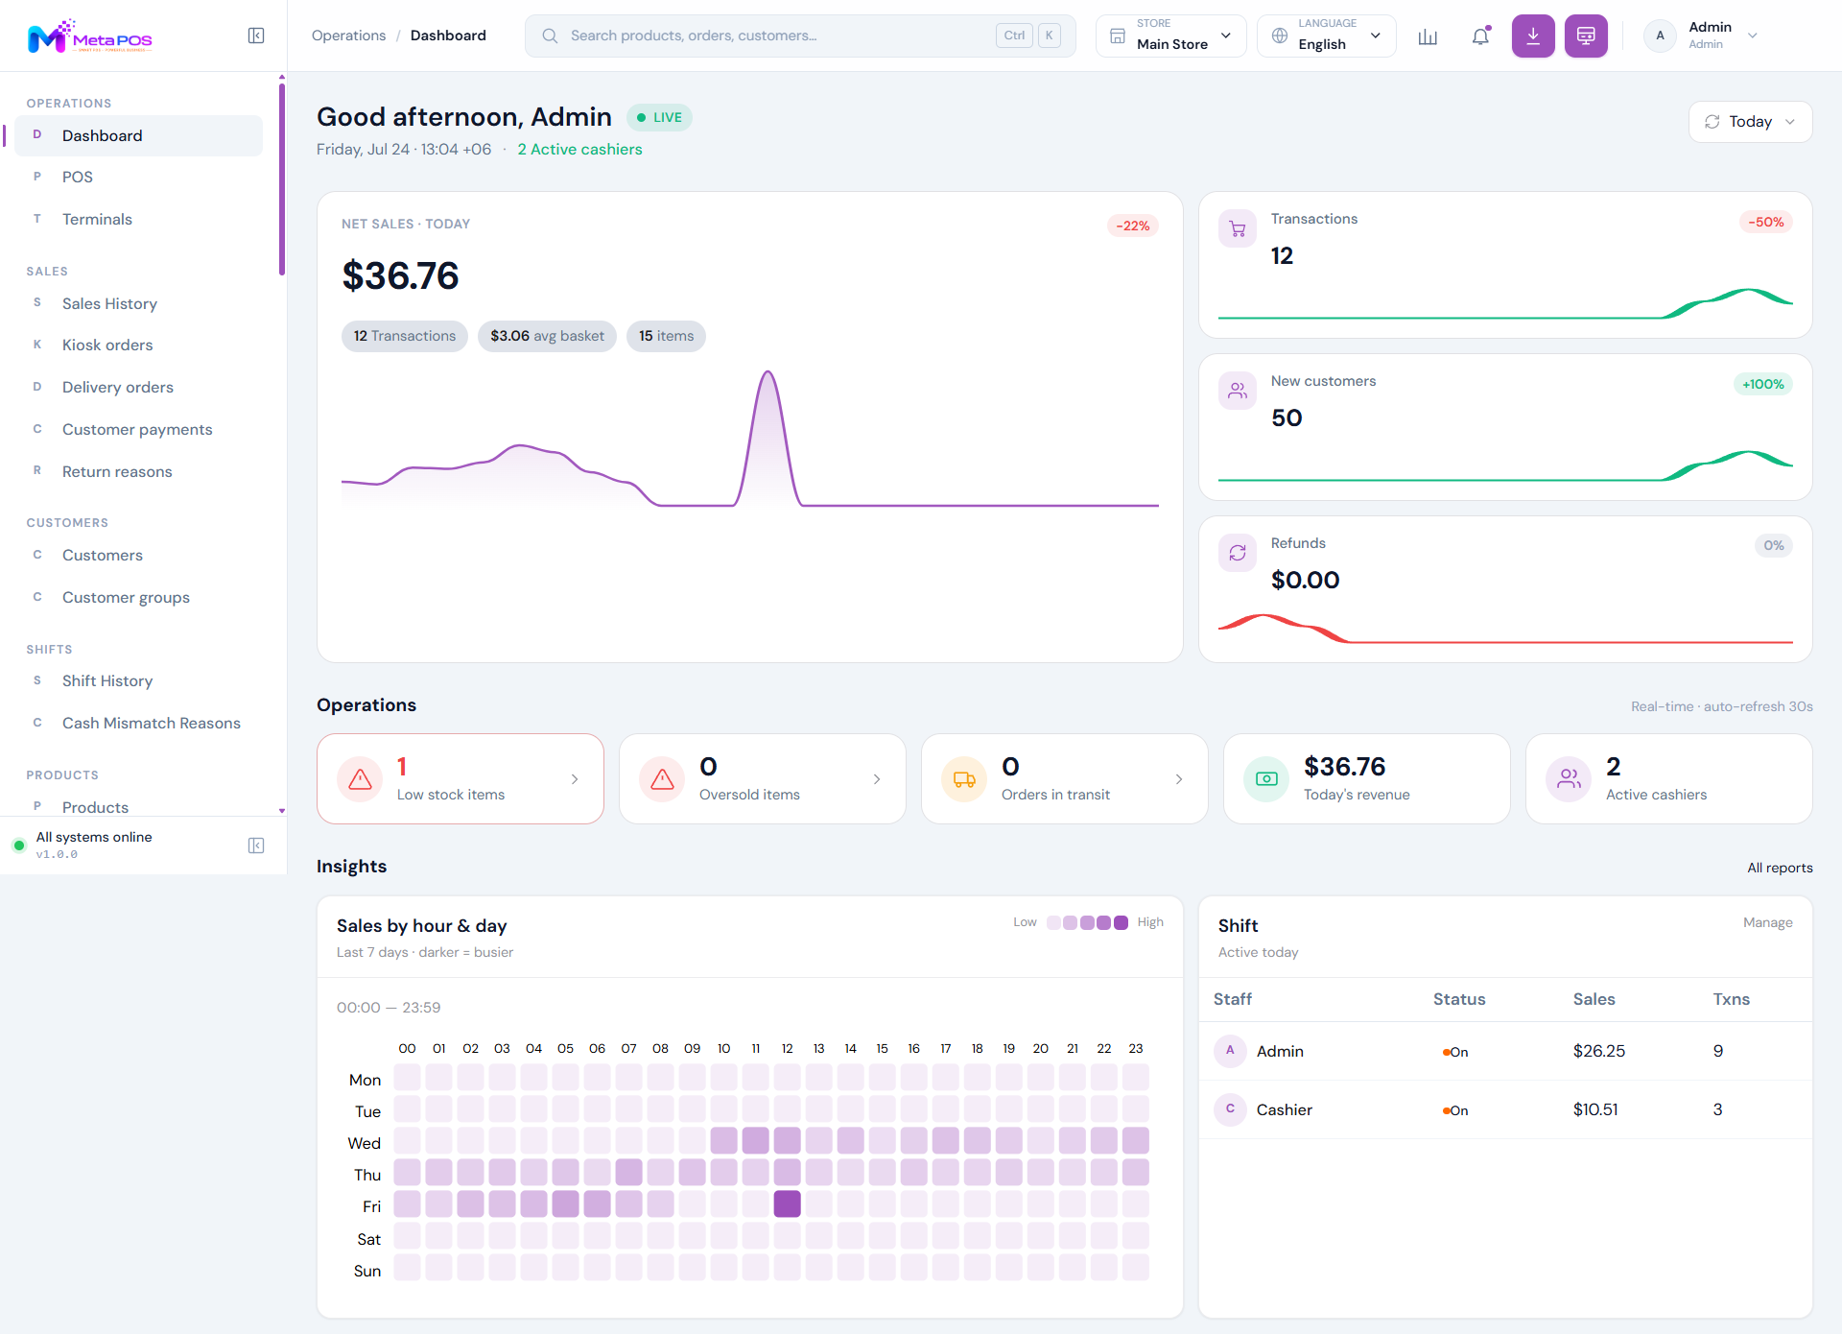This screenshot has width=1842, height=1334.
Task: Open All reports link
Action: click(x=1780, y=868)
